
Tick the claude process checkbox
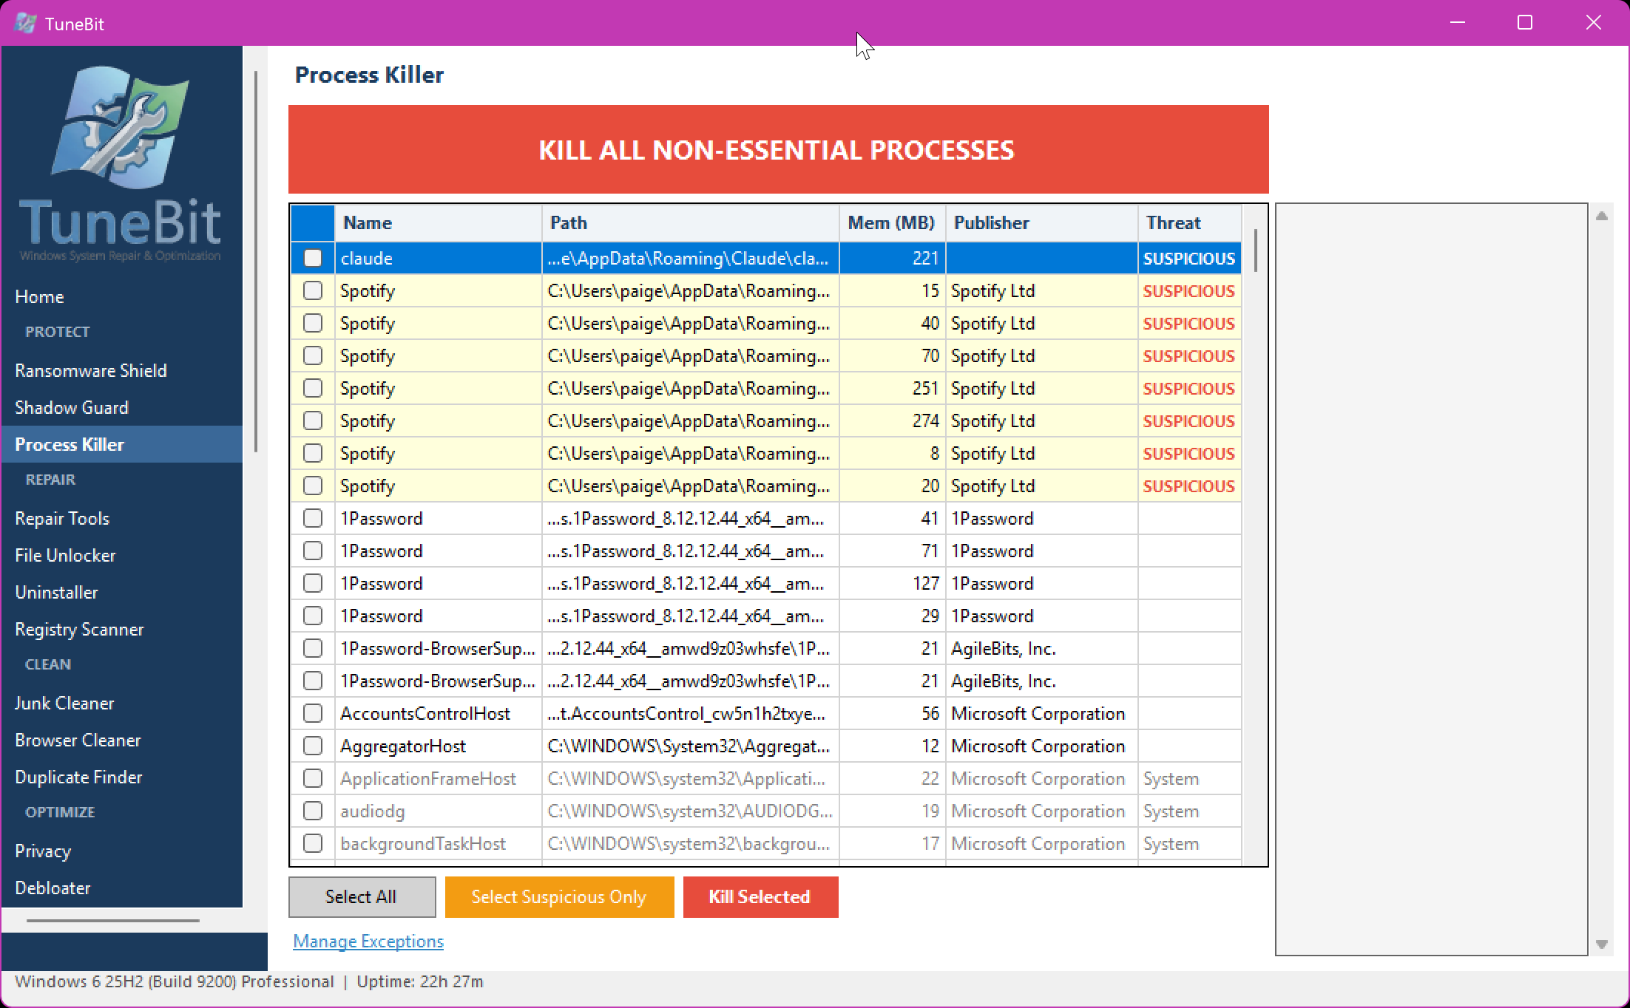(313, 258)
